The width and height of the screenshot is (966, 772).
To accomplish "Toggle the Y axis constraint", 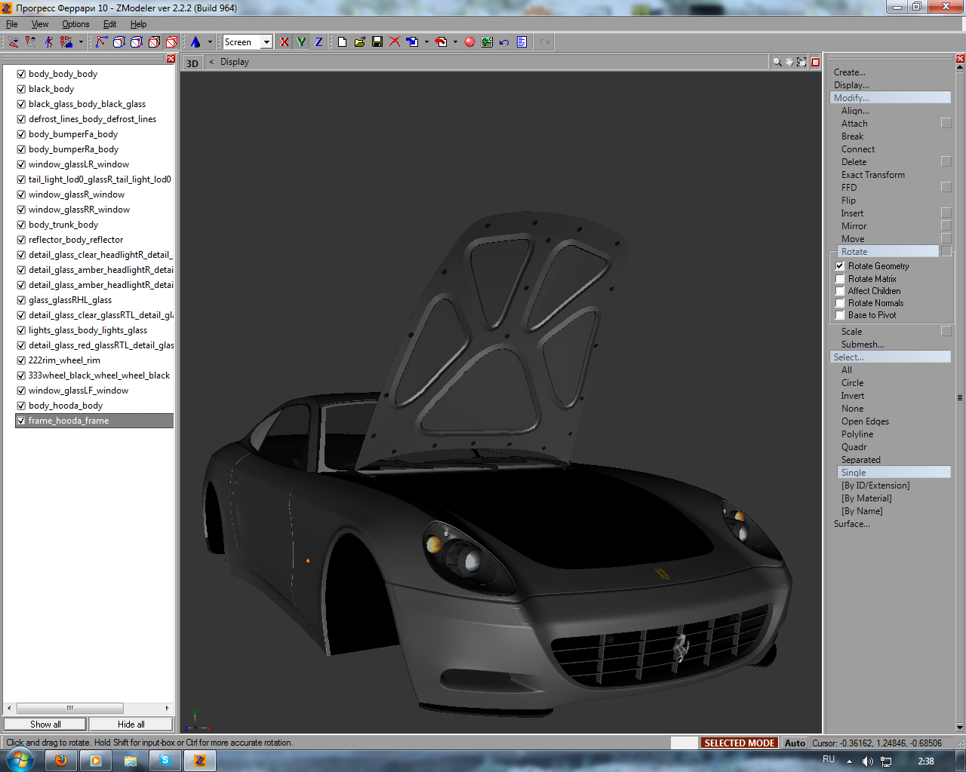I will coord(301,42).
